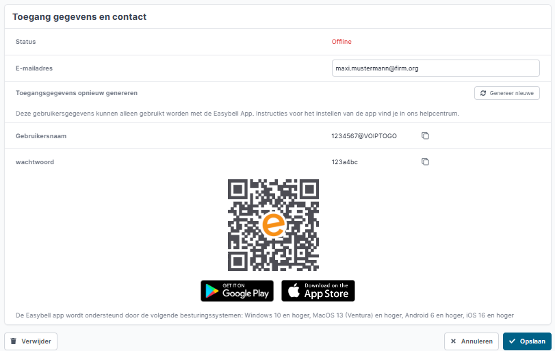555x351 pixels.
Task: Open the Download on the App Store badge
Action: (318, 291)
